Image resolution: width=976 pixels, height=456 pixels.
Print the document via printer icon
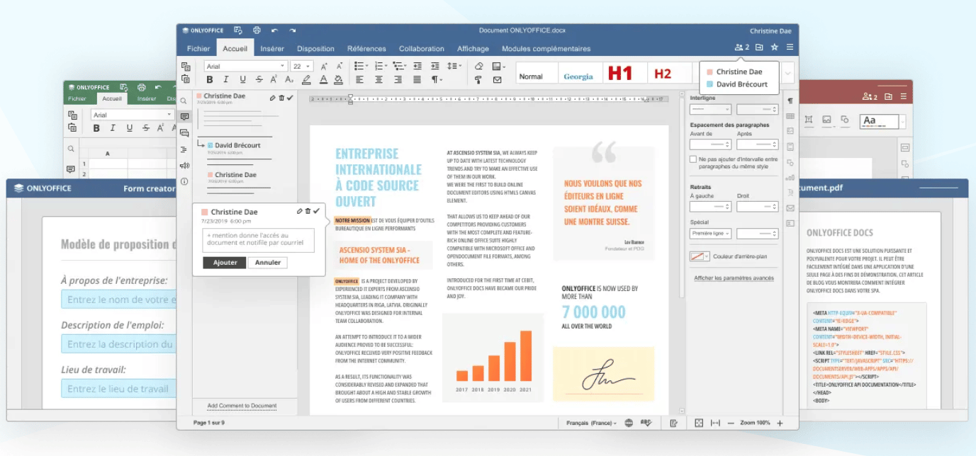pyautogui.click(x=257, y=30)
